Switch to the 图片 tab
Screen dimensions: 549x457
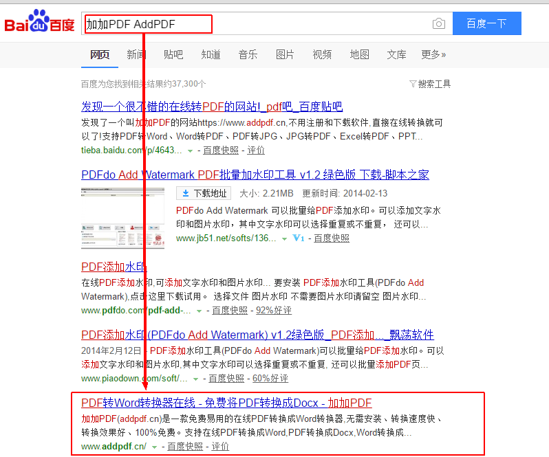click(285, 54)
